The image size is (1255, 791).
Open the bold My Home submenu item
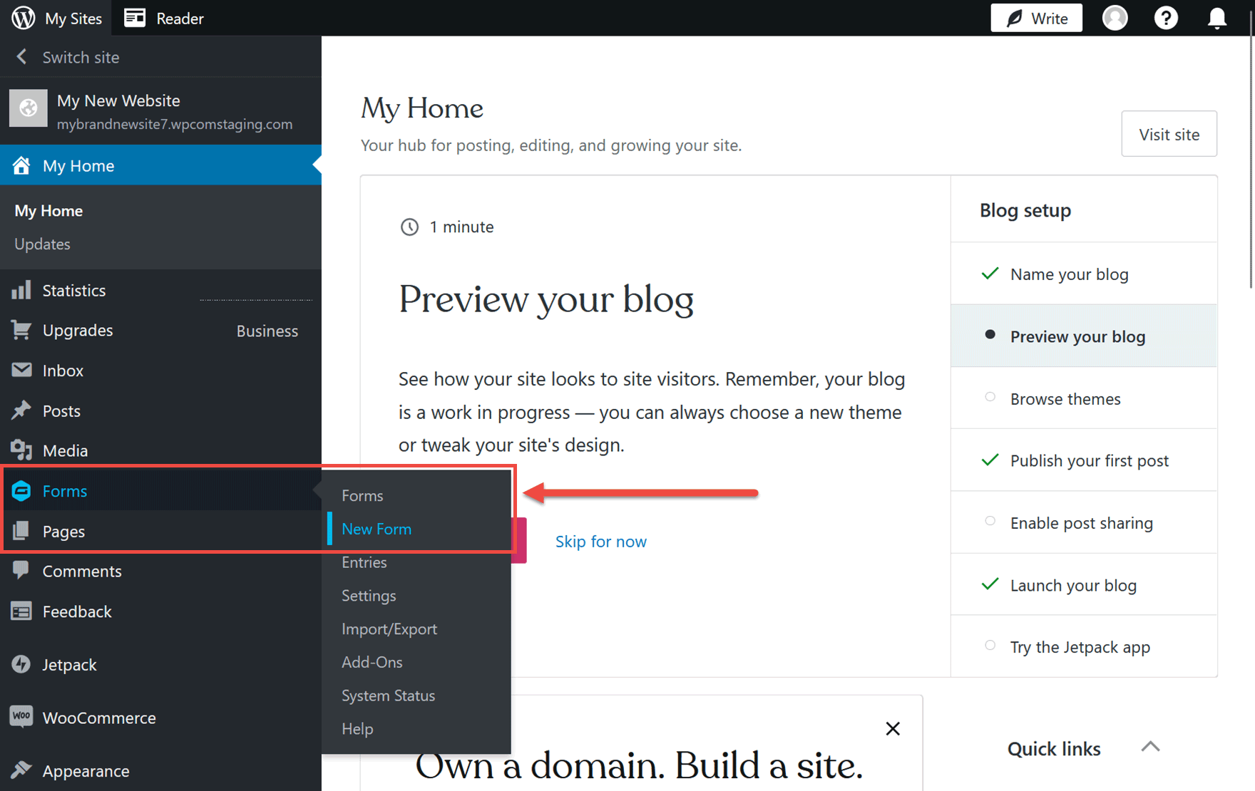click(x=48, y=211)
